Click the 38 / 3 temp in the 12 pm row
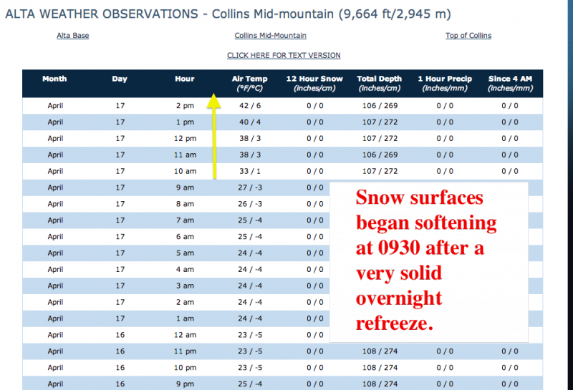The width and height of the screenshot is (573, 390). [250, 138]
